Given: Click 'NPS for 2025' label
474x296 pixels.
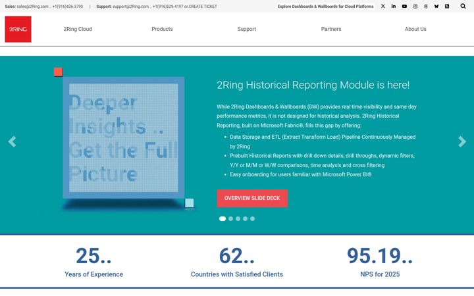Looking at the screenshot, I should point(380,274).
